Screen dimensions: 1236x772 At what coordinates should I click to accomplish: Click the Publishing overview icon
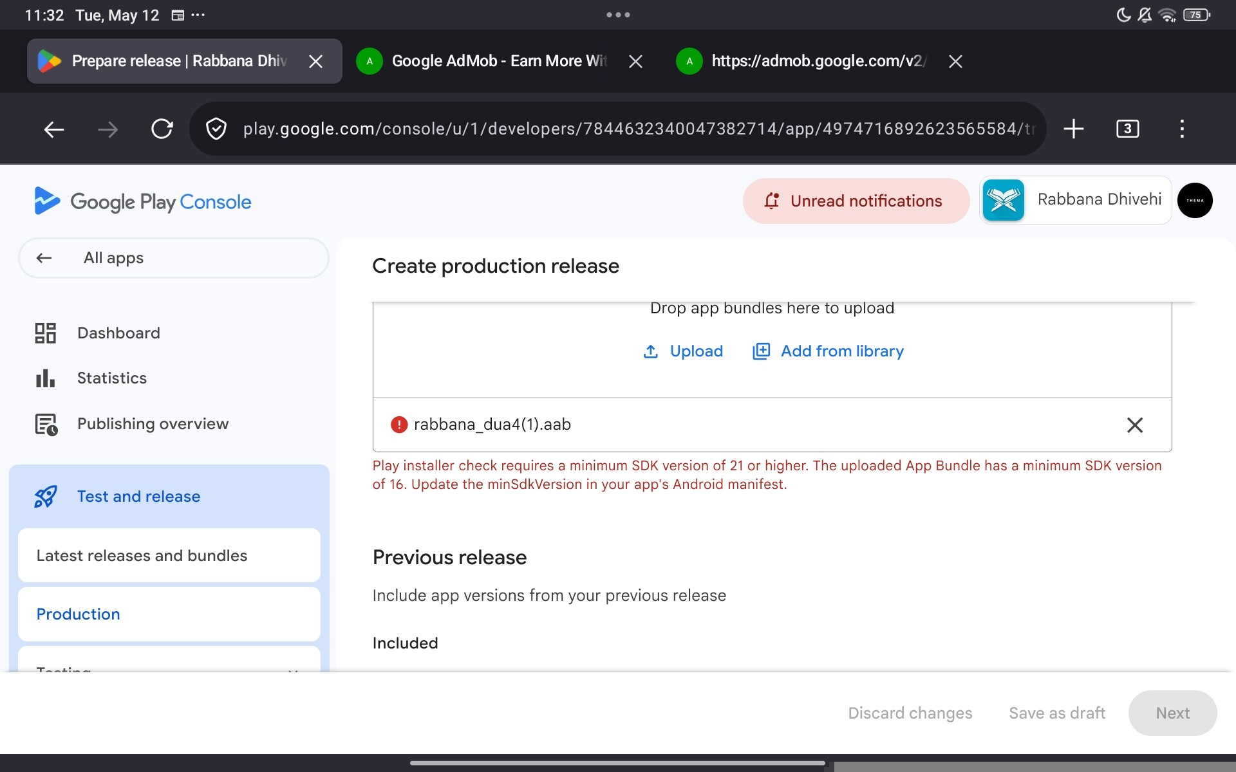pos(46,424)
